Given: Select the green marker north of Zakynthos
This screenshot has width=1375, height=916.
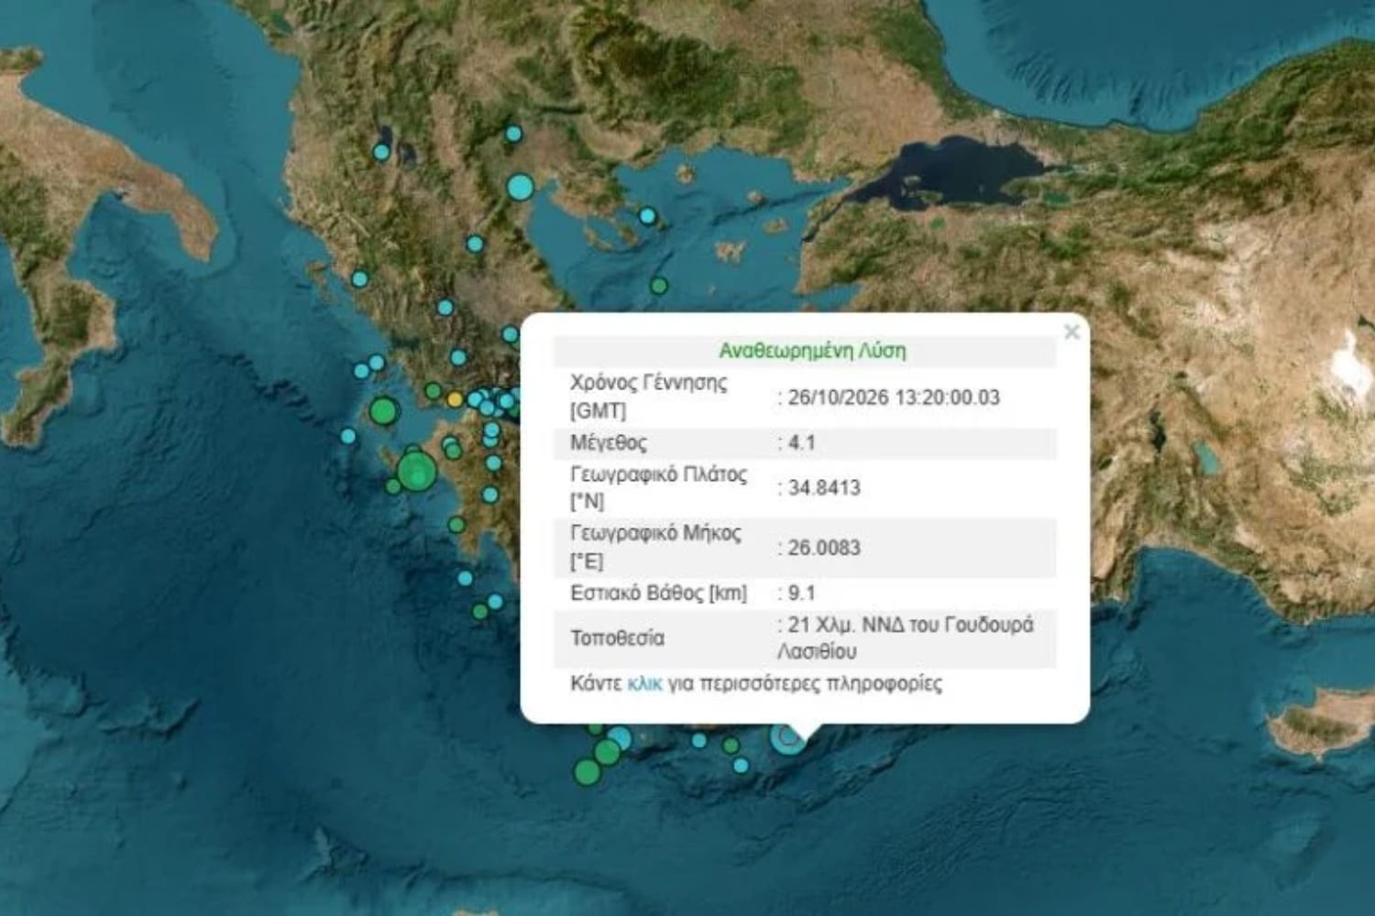Looking at the screenshot, I should click(x=383, y=410).
